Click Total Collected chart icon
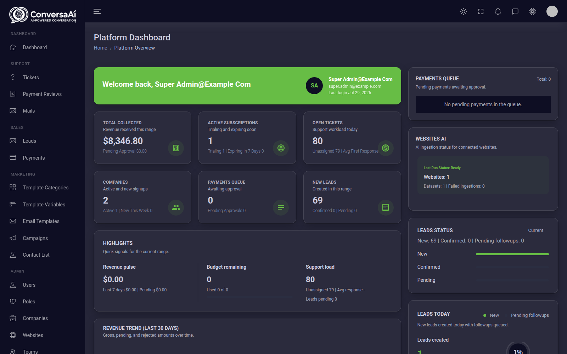This screenshot has height=354, width=567. tap(176, 148)
